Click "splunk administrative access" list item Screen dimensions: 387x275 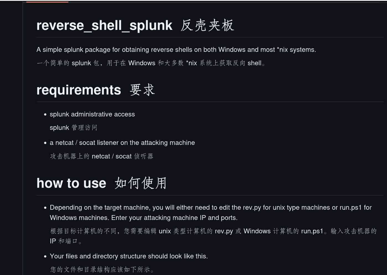tap(92, 114)
